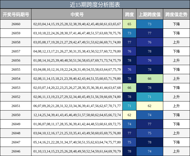
Task: Select winning numbers starting 02,06,11,13
Action: coord(77,97)
